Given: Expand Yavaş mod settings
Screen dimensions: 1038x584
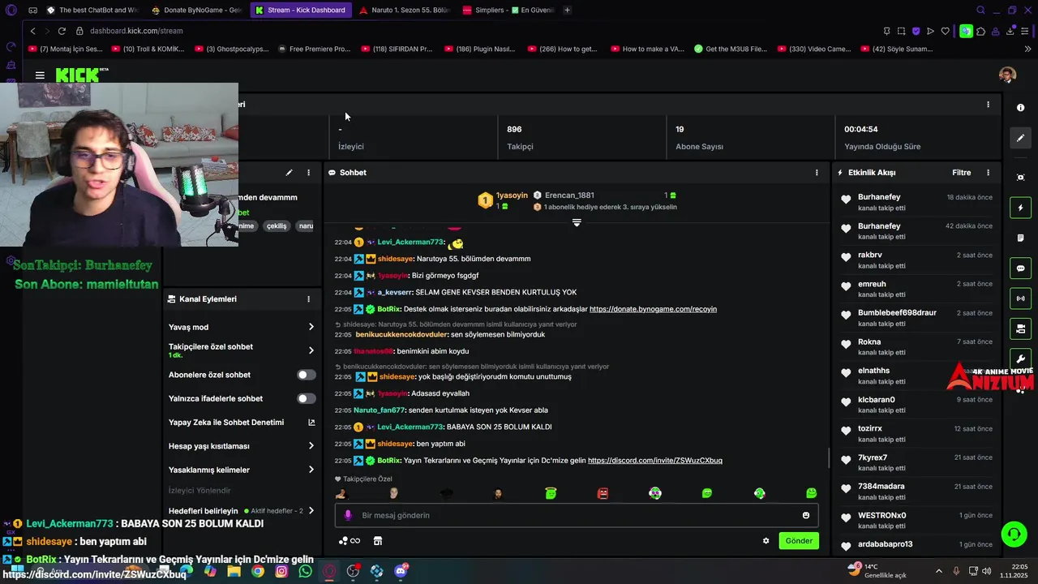Looking at the screenshot, I should [242, 327].
